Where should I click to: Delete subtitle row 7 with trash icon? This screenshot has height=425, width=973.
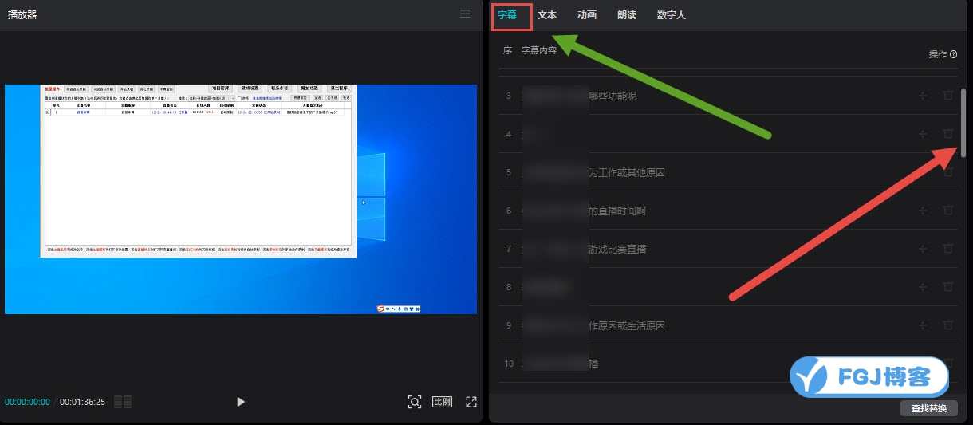pyautogui.click(x=947, y=249)
